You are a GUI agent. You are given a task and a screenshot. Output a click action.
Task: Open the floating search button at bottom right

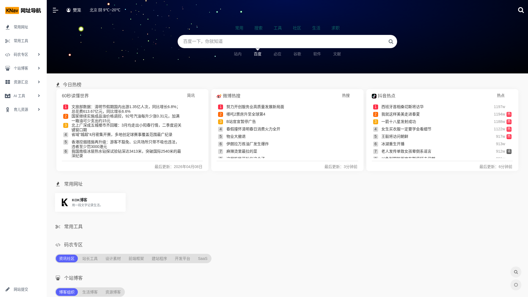point(516,272)
